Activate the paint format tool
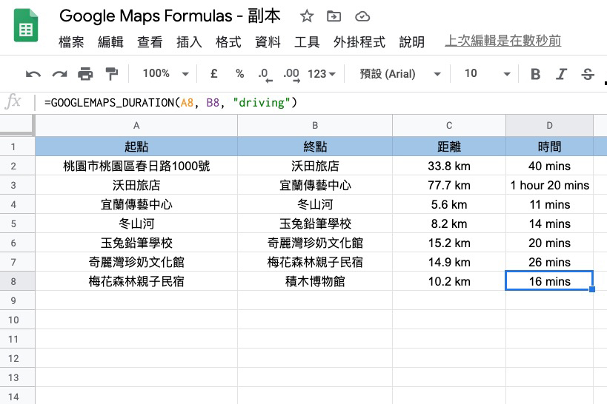607x404 pixels. (112, 73)
